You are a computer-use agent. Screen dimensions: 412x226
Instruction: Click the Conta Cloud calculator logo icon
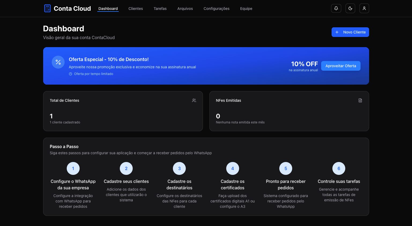pyautogui.click(x=47, y=8)
